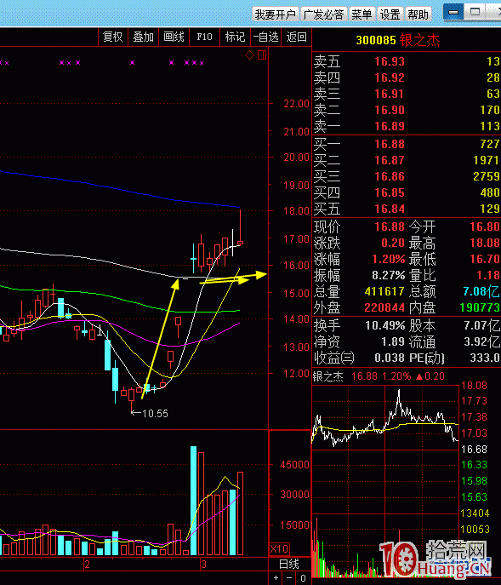Click 内盘 value 190773
This screenshot has height=585, width=501.
[480, 307]
